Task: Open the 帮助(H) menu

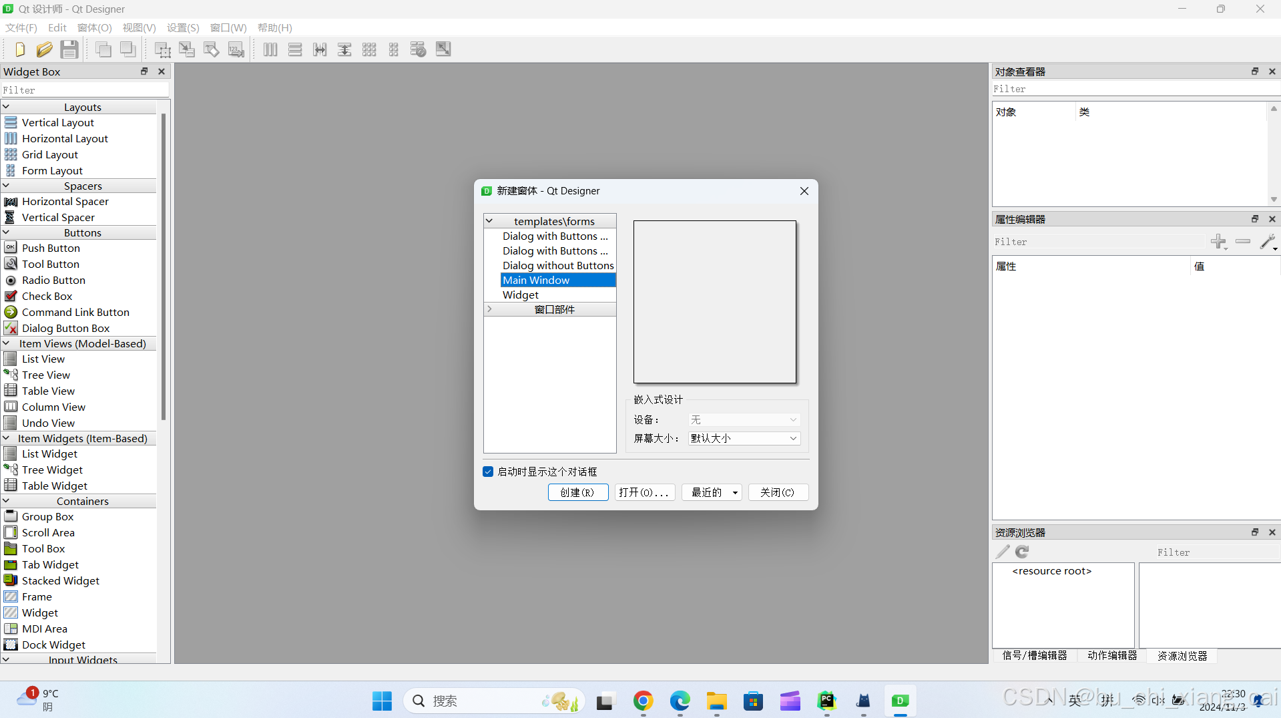Action: coord(275,27)
